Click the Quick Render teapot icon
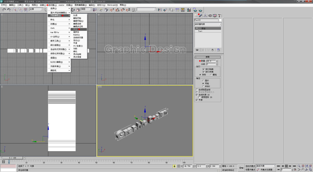 click(x=200, y=10)
